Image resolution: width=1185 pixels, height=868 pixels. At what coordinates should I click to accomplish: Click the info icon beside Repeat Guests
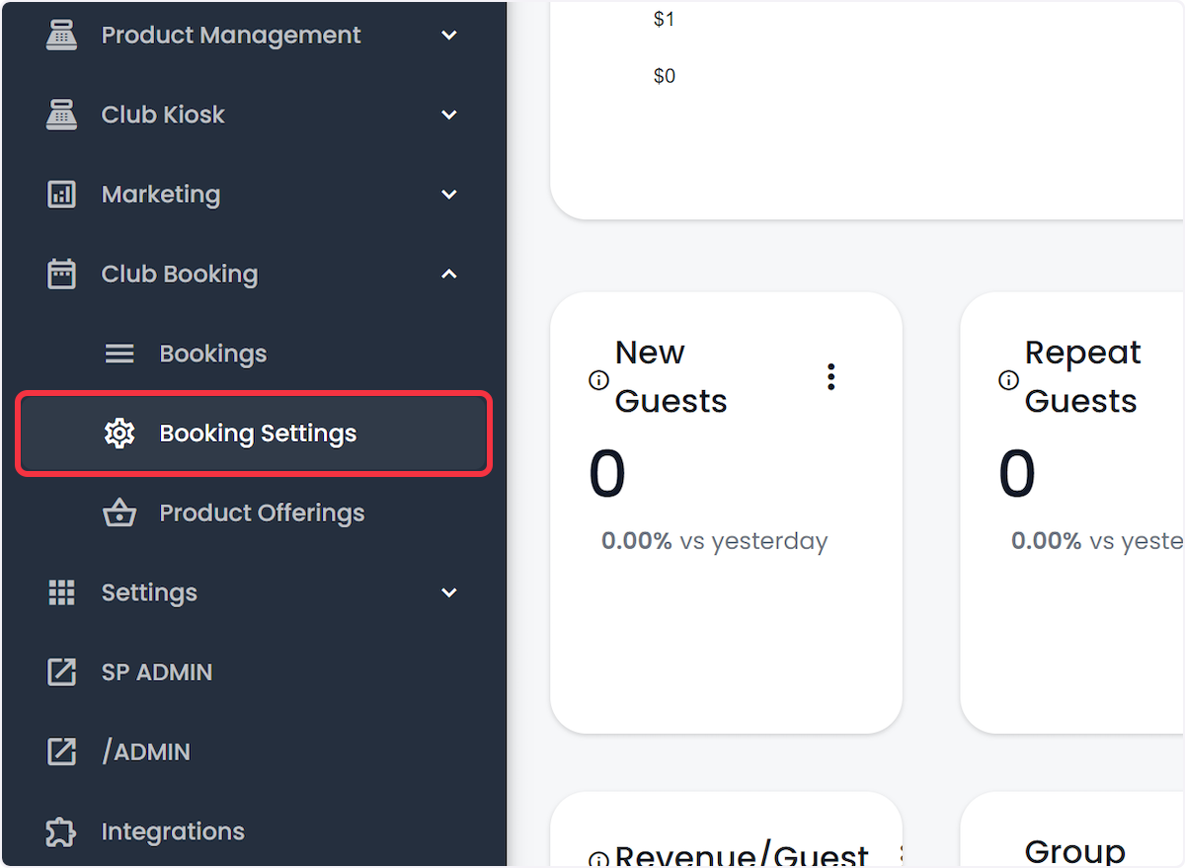pos(1008,380)
